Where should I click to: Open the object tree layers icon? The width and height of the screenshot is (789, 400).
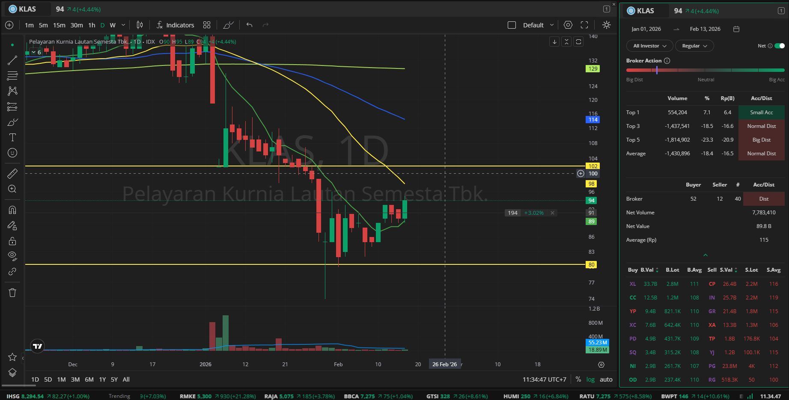click(12, 373)
